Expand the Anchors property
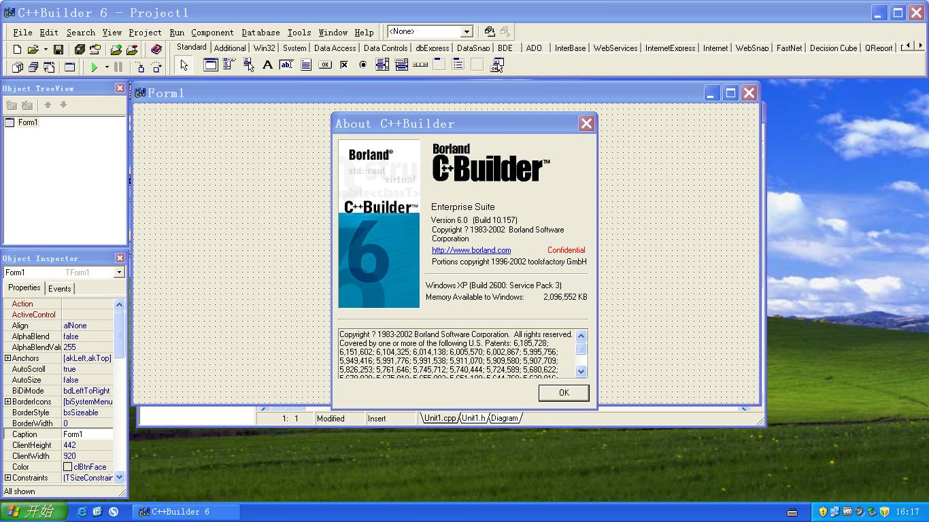Viewport: 929px width, 522px height. [7, 358]
